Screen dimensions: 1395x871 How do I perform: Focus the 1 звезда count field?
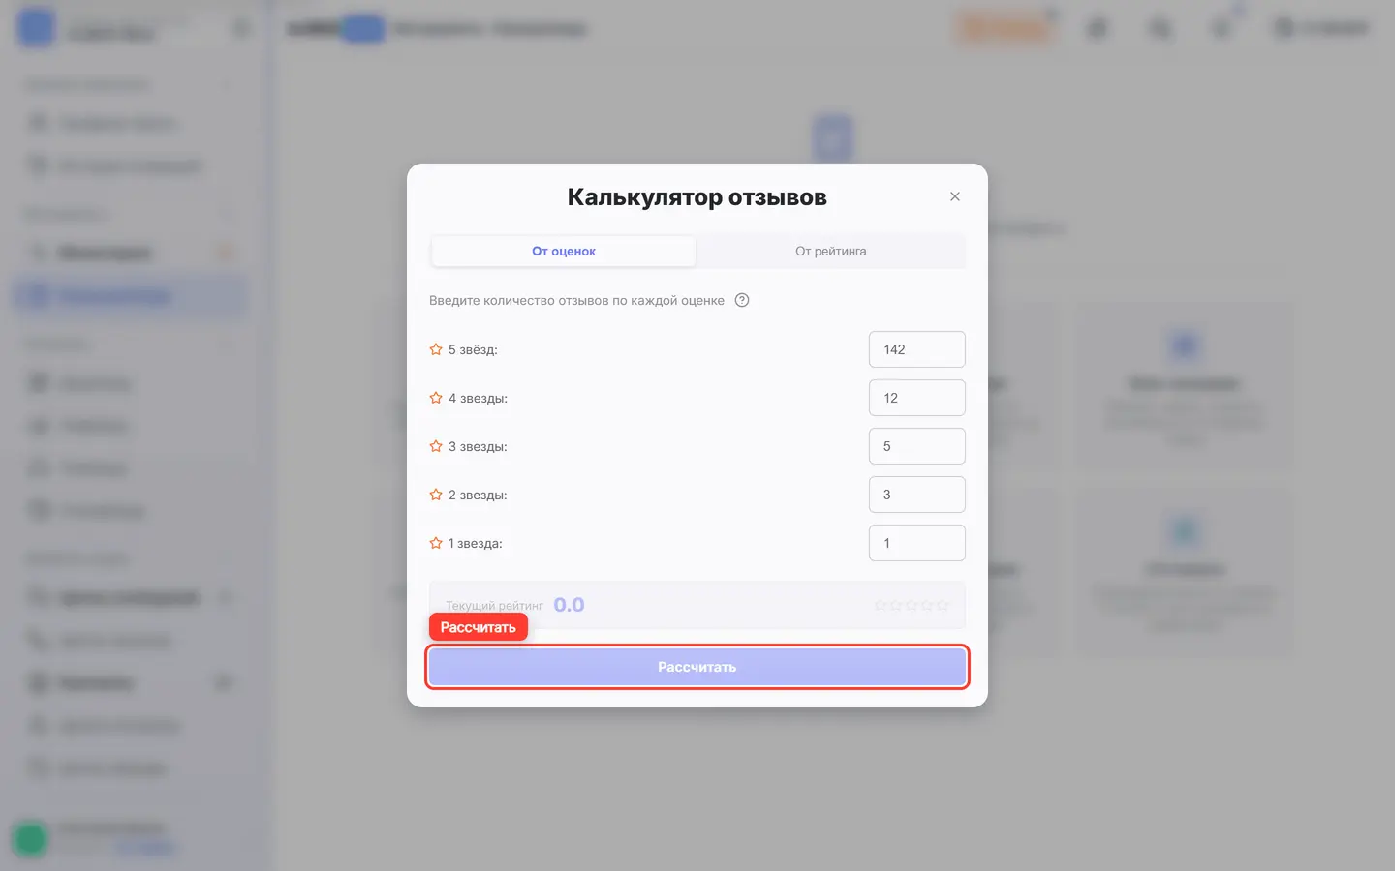[x=917, y=543]
